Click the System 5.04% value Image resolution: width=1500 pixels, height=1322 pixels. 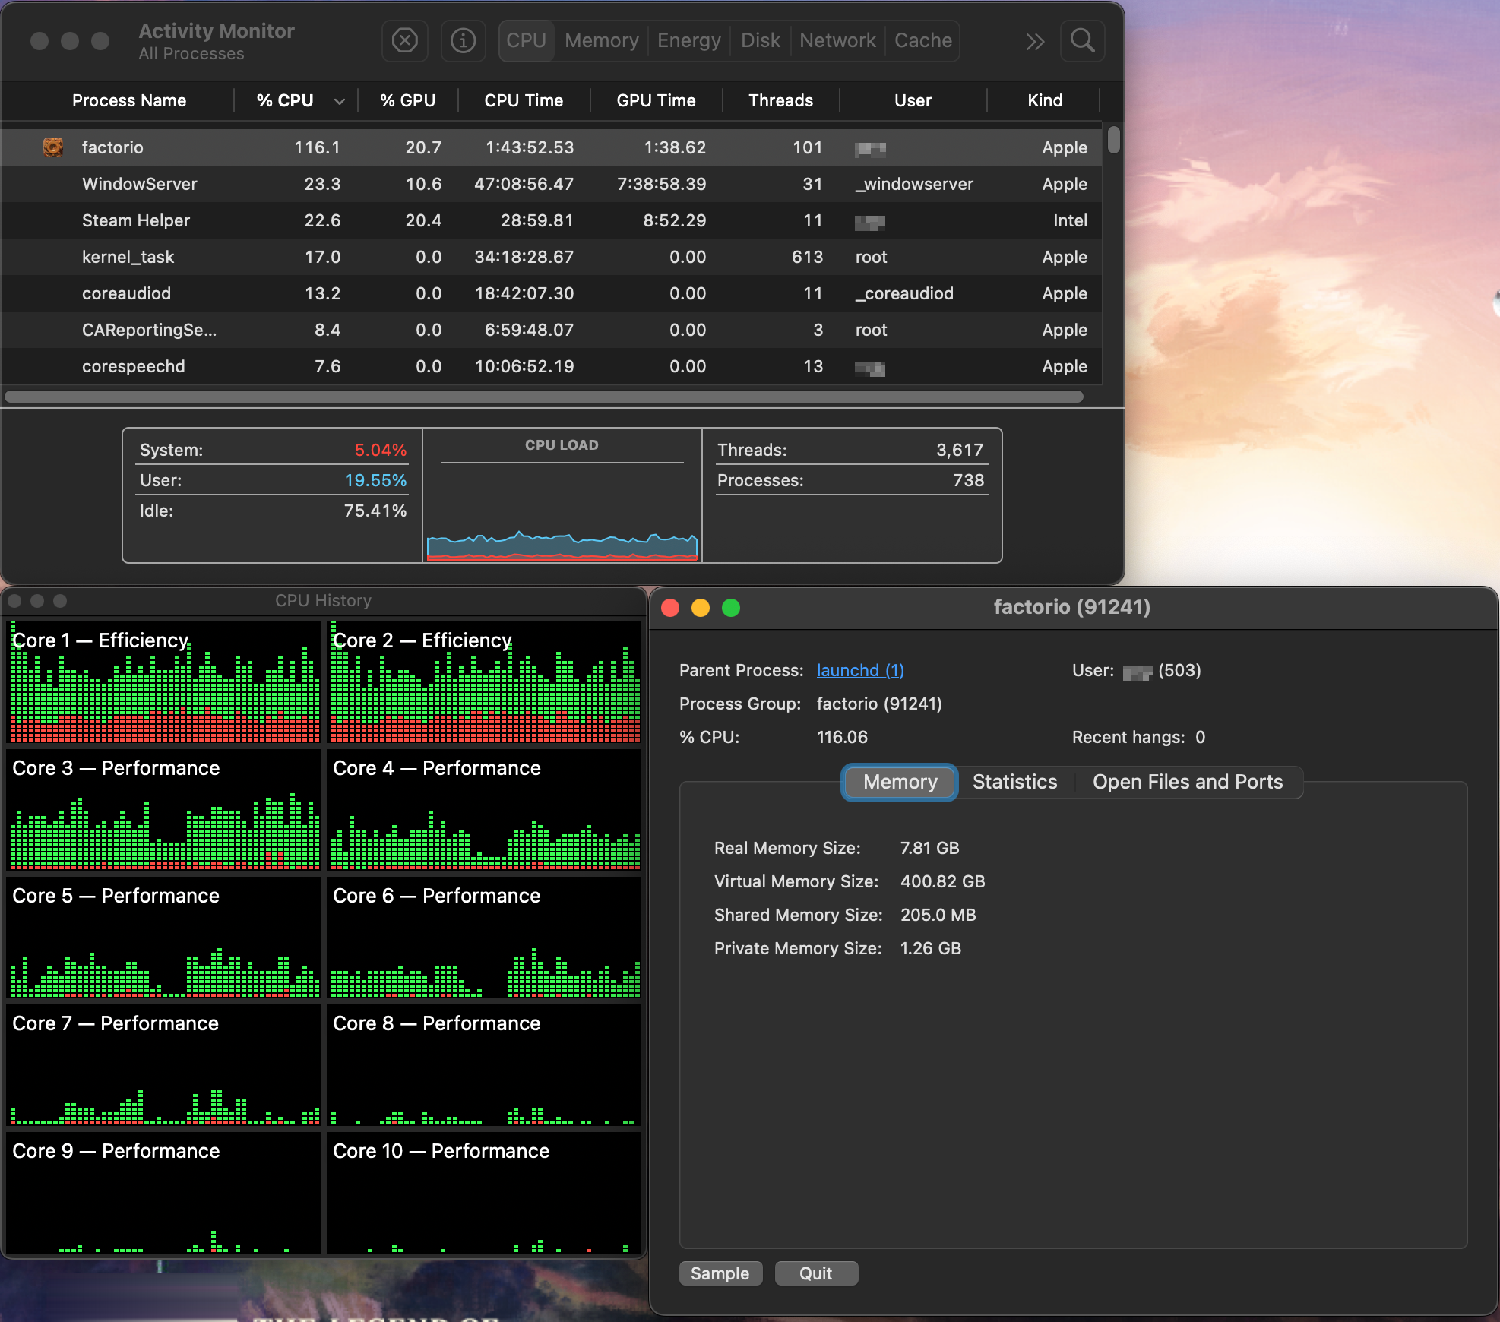click(380, 450)
